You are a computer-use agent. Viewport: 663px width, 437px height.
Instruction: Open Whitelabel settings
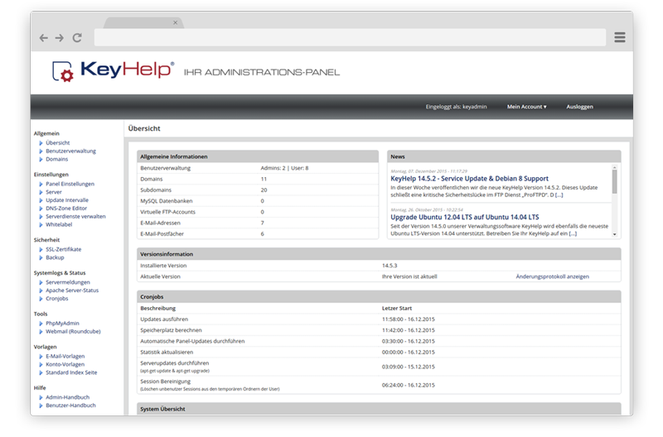click(x=59, y=224)
